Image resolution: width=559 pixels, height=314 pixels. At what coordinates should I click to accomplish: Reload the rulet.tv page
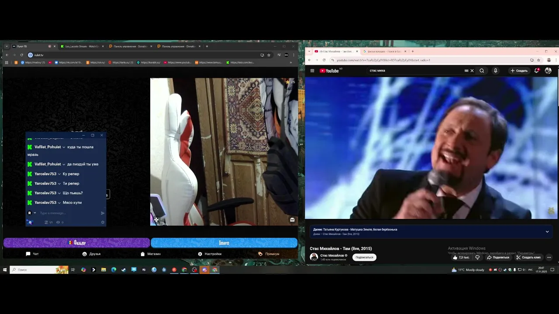pos(21,55)
